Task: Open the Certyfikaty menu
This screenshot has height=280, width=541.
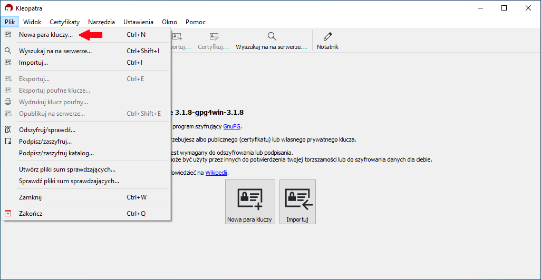Action: (x=64, y=22)
